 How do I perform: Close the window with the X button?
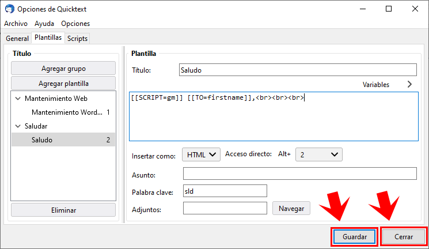(415, 9)
